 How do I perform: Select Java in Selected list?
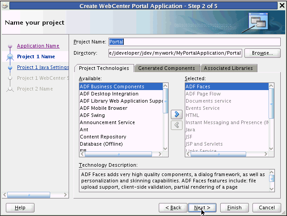click(x=227, y=130)
